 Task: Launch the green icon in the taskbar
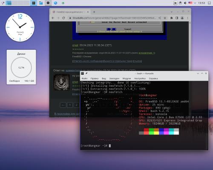click(x=63, y=3)
